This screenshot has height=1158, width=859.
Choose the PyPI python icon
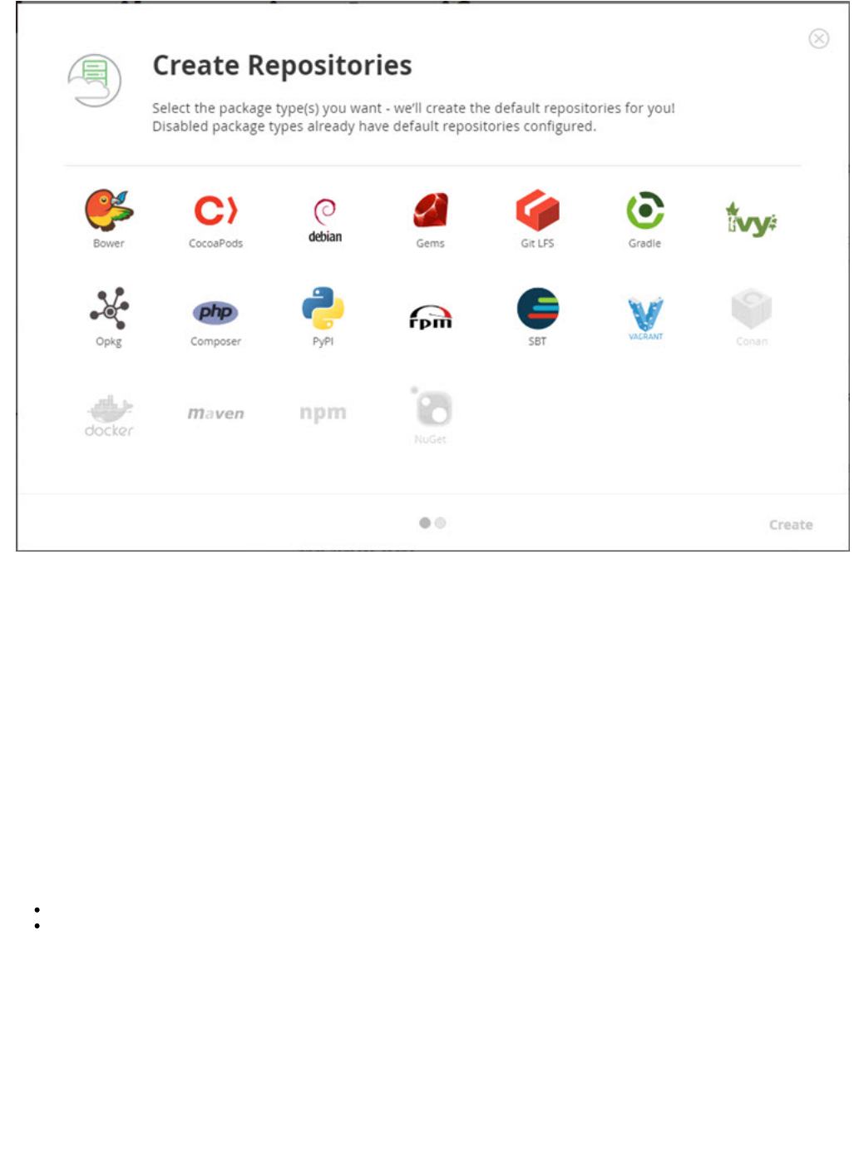[323, 317]
